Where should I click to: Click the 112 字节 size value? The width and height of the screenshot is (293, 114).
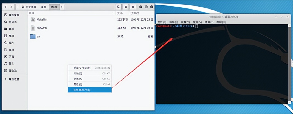pos(122,19)
